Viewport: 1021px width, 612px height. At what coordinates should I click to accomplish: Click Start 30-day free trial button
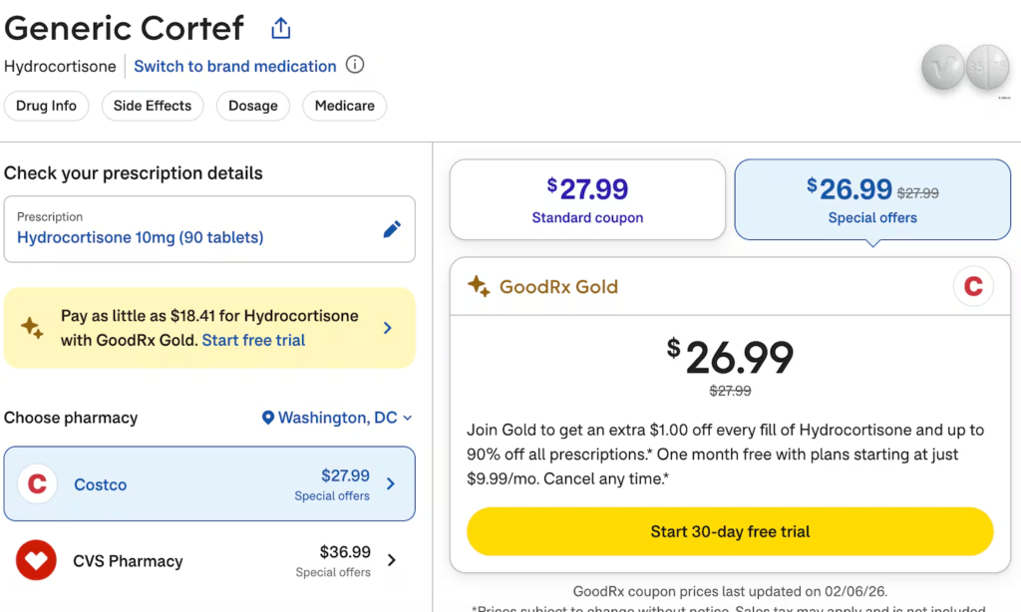(x=730, y=531)
